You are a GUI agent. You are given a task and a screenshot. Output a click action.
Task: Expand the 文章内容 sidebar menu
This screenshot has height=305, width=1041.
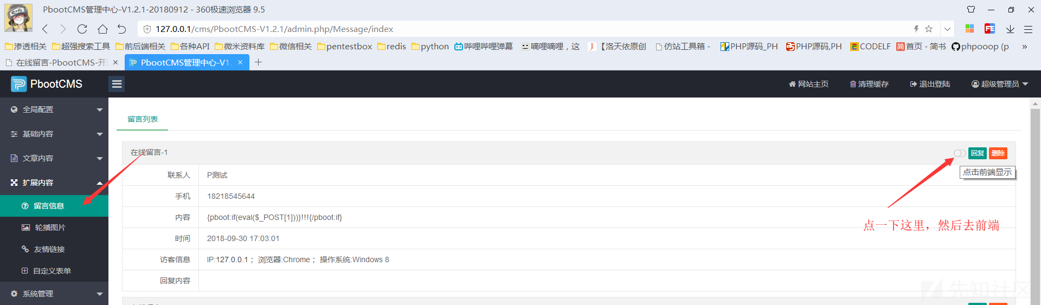click(54, 158)
